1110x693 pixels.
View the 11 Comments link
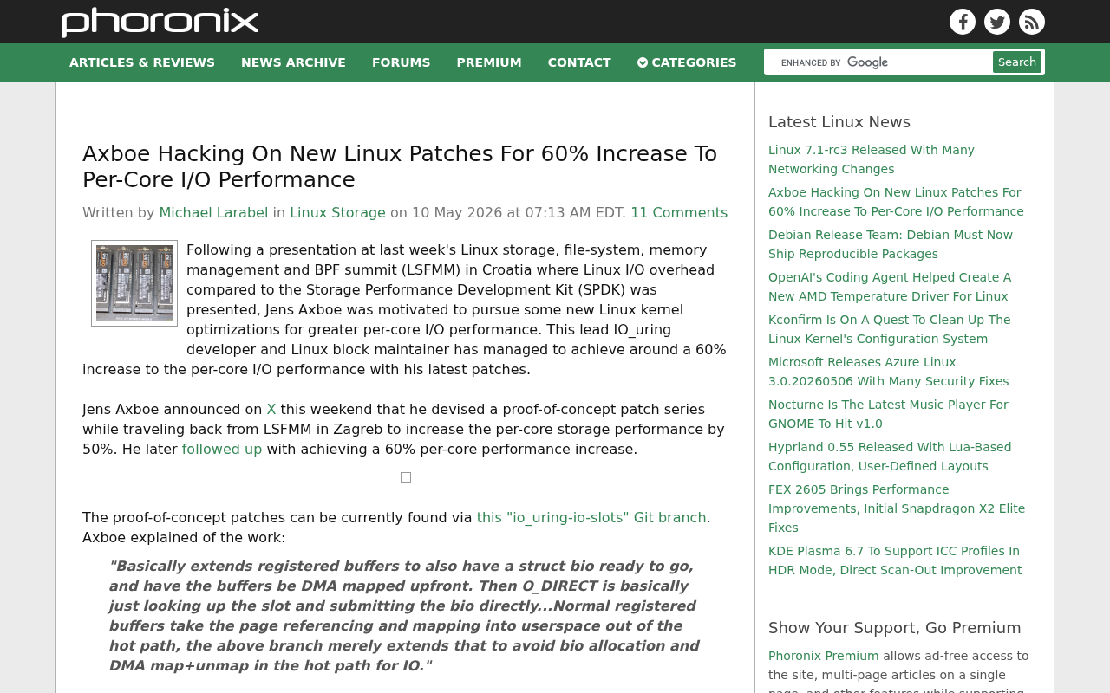pyautogui.click(x=679, y=213)
